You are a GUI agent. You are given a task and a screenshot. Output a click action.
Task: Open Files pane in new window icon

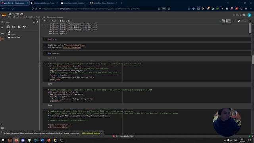[34, 22]
